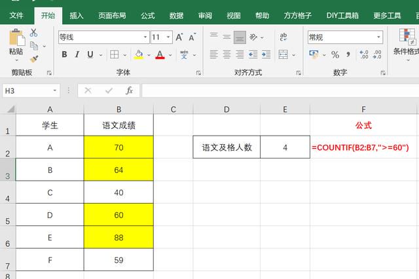Click the Name Box showing H3
The image size is (419, 279).
click(x=31, y=91)
